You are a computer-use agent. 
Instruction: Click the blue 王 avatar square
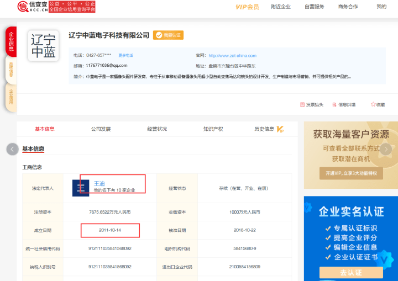coord(81,188)
